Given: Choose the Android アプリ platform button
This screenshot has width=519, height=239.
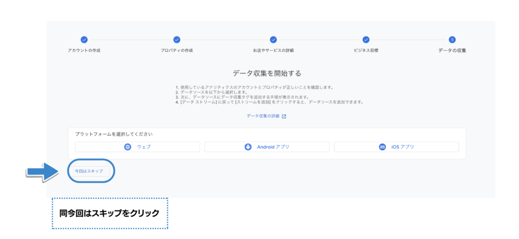Looking at the screenshot, I should pos(267,147).
